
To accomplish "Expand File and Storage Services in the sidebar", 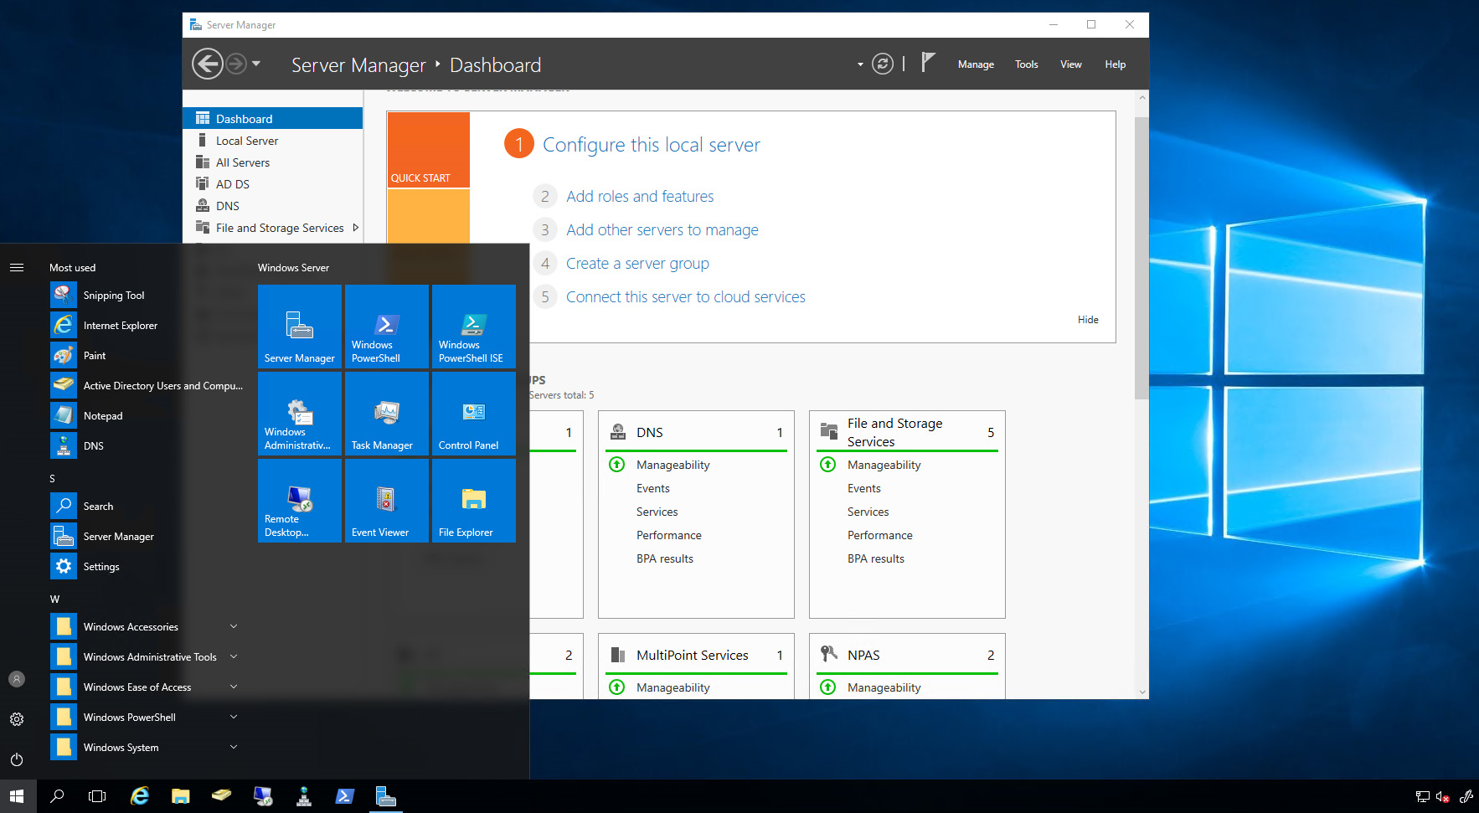I will pyautogui.click(x=356, y=227).
